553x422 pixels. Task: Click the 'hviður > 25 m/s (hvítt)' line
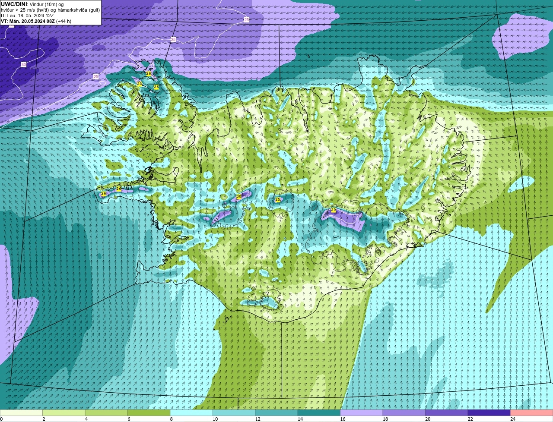click(26, 10)
